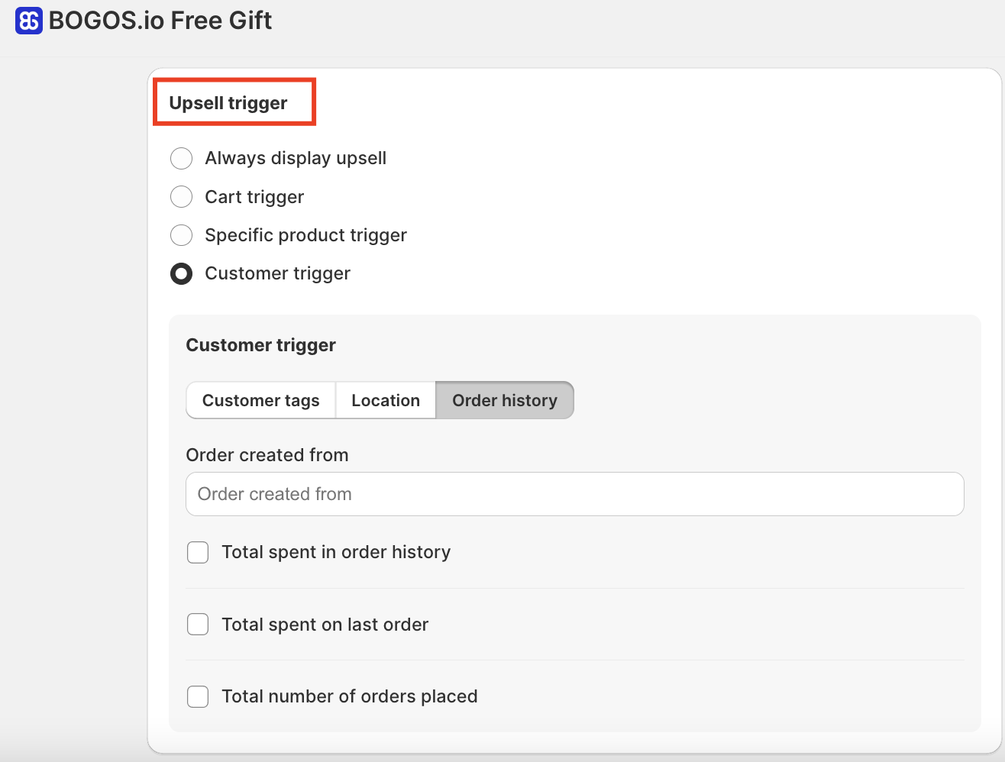Select the Always display upsell radio option
This screenshot has width=1005, height=762.
[181, 159]
